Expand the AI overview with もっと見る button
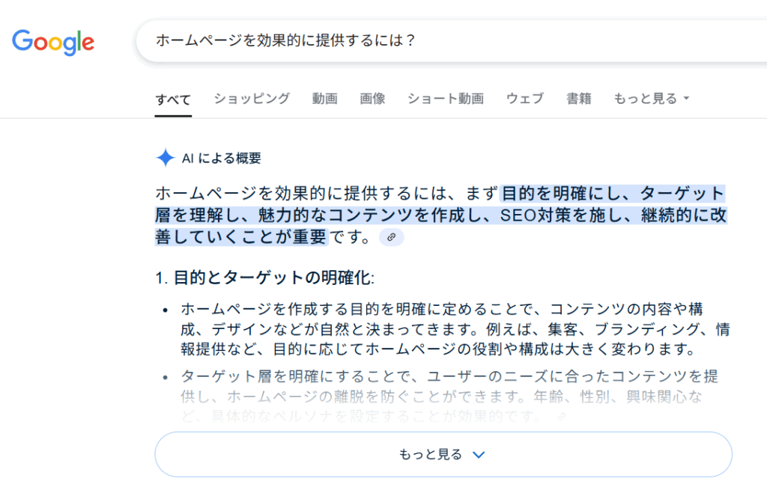 click(x=443, y=454)
